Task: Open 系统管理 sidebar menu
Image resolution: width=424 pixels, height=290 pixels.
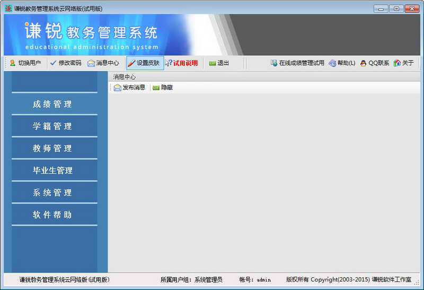Action: (x=52, y=193)
